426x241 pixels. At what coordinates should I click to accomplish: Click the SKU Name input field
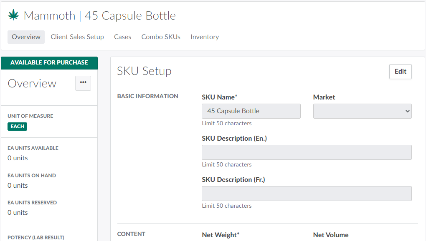coord(251,111)
